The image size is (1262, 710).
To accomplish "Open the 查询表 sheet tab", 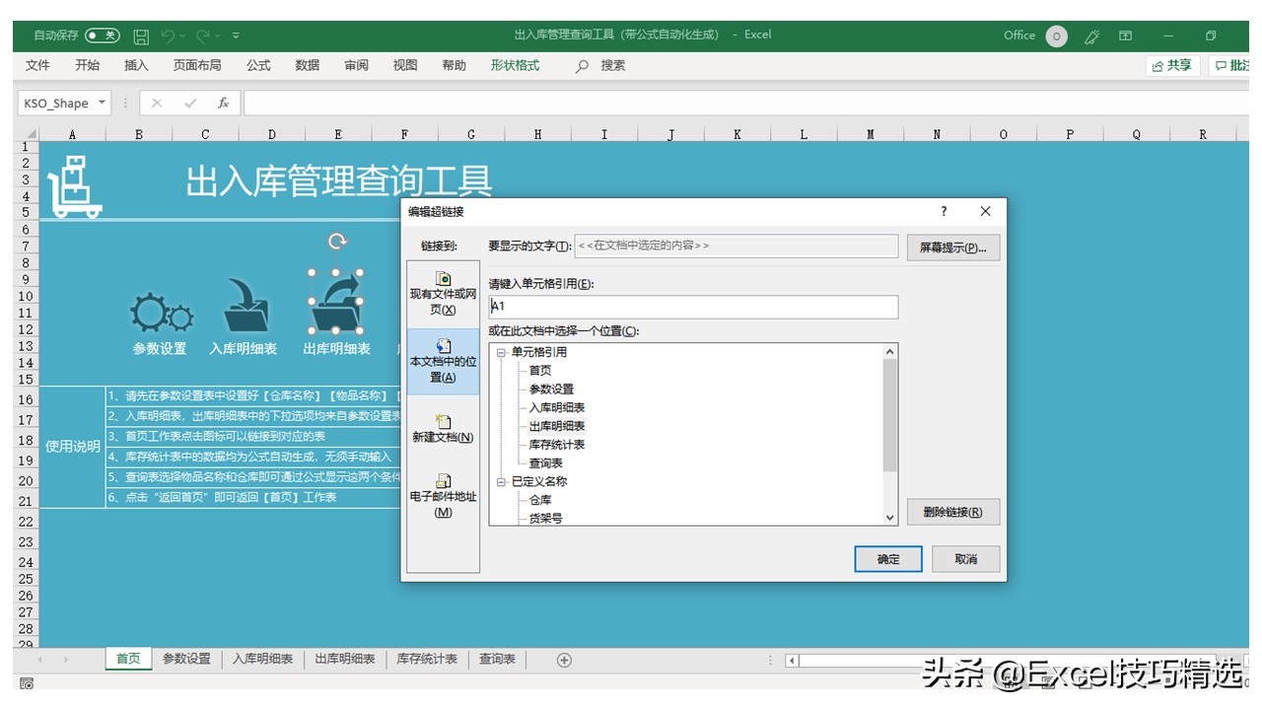I will [x=496, y=659].
